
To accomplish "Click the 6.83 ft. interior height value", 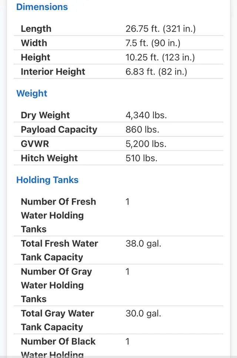I will pyautogui.click(x=156, y=72).
